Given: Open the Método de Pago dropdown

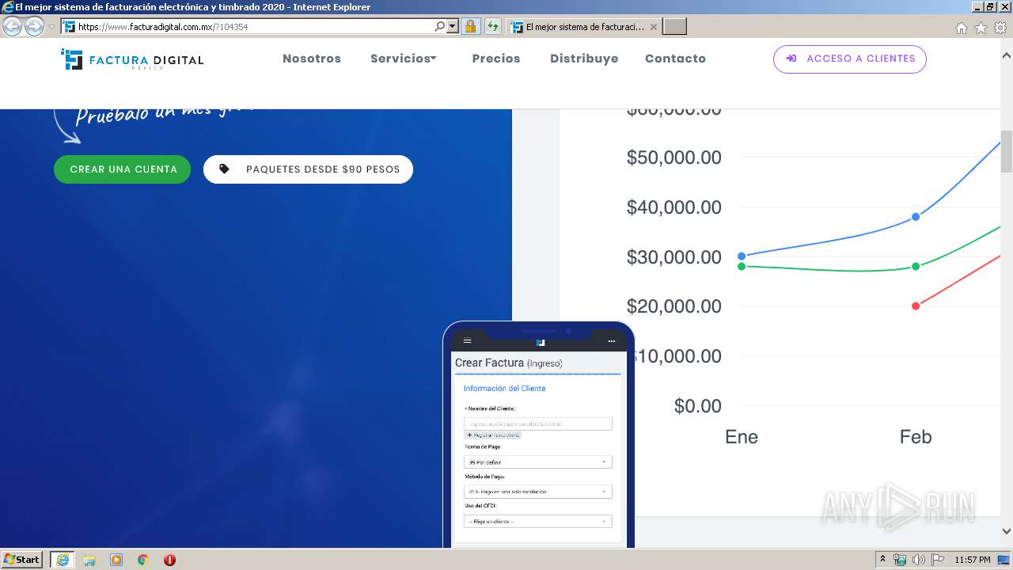Looking at the screenshot, I should point(537,492).
